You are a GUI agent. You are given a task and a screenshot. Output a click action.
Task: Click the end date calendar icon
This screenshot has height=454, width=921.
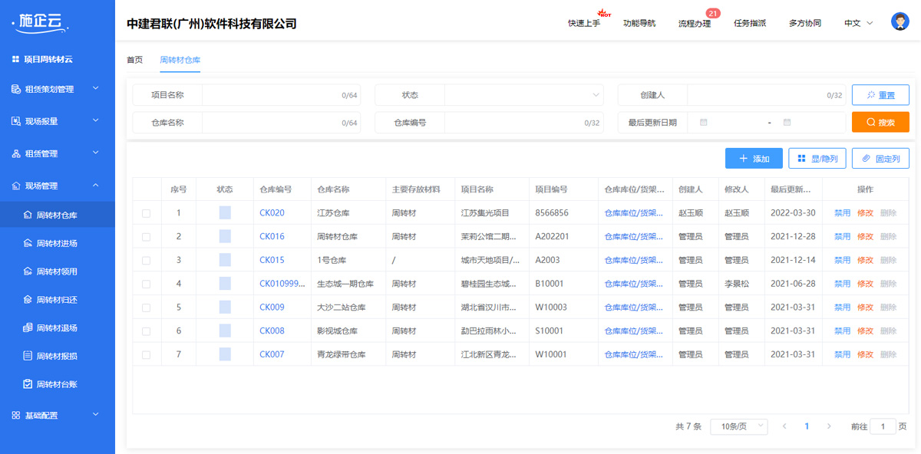pyautogui.click(x=787, y=123)
